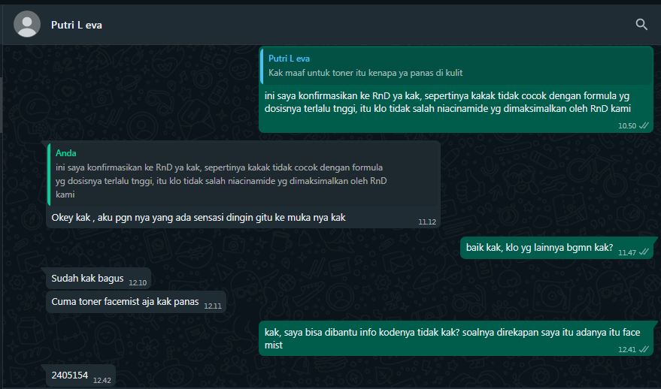Viewport: 661px width, 389px height.
Task: Click read ticks on 12.41 message
Action: [644, 349]
